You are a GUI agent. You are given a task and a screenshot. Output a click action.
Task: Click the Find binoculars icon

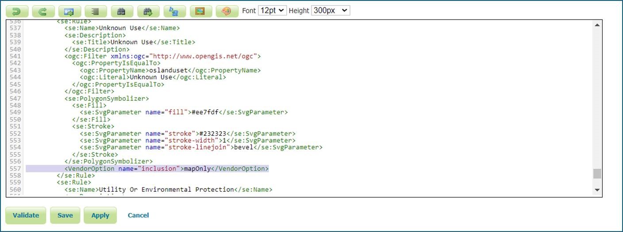122,11
